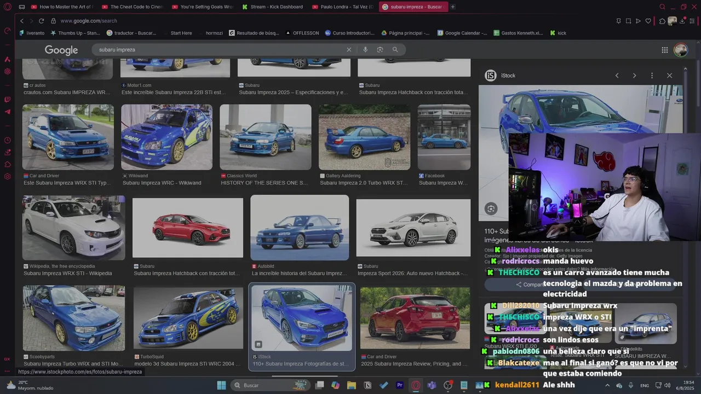Image resolution: width=701 pixels, height=394 pixels.
Task: Open the taskbar weather widget '20°C'
Action: 28,385
